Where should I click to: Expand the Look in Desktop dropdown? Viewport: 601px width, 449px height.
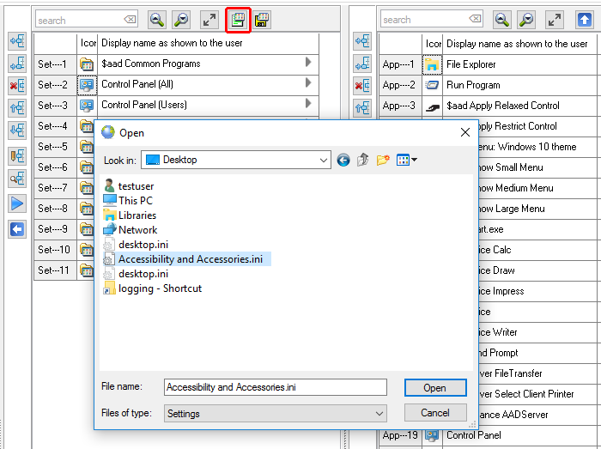323,160
